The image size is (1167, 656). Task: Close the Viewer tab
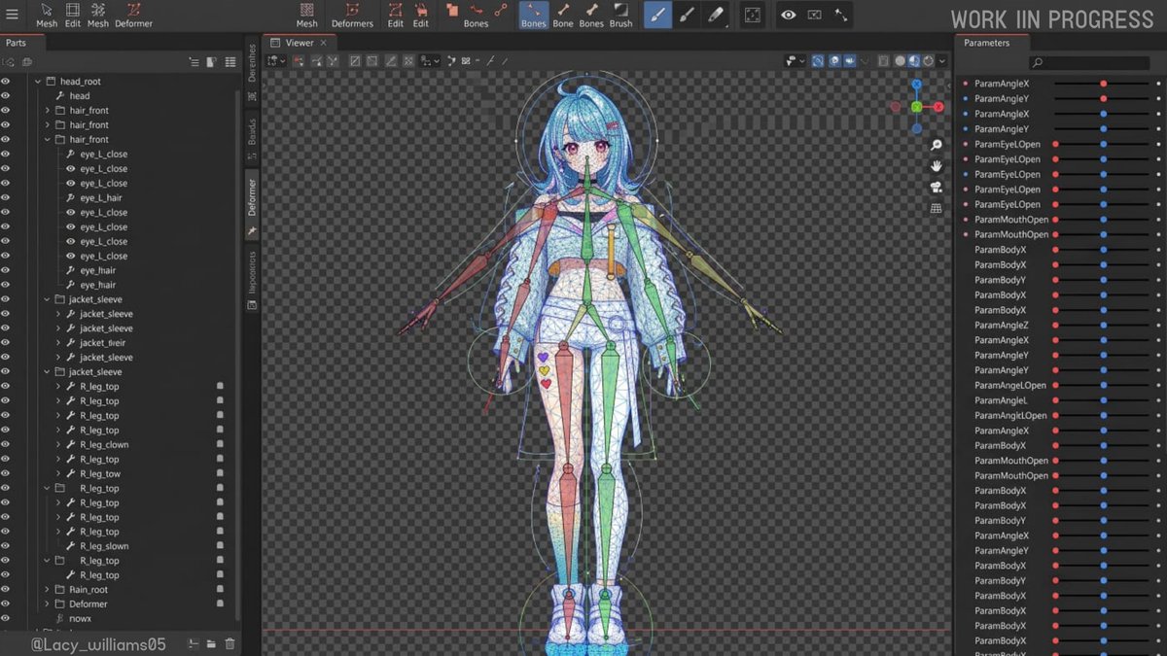(x=324, y=43)
